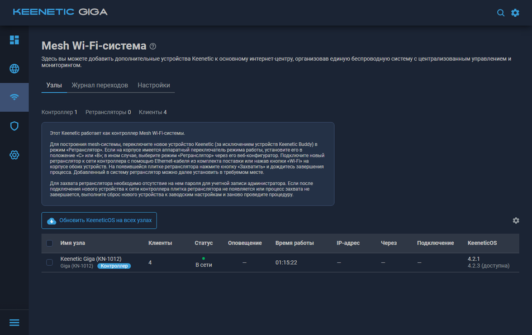Click the Имя узла column header

(x=73, y=243)
